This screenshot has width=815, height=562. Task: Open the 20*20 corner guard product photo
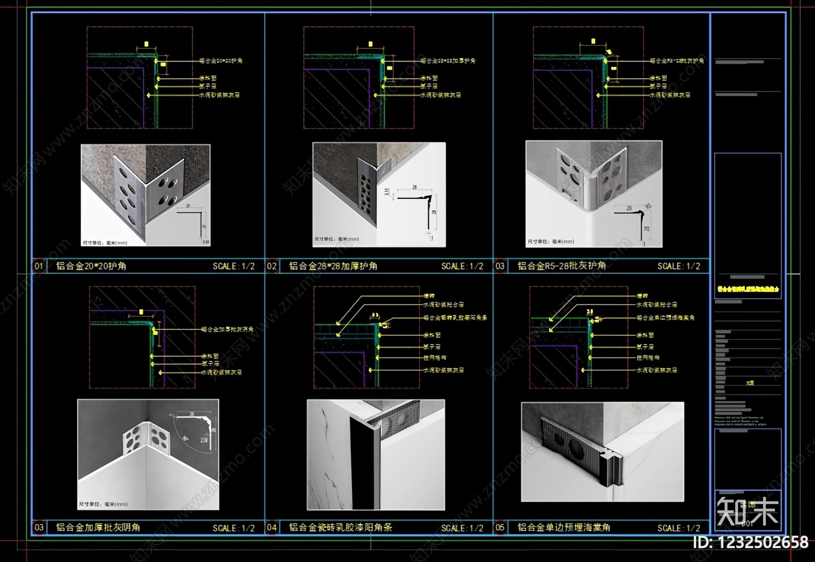146,195
